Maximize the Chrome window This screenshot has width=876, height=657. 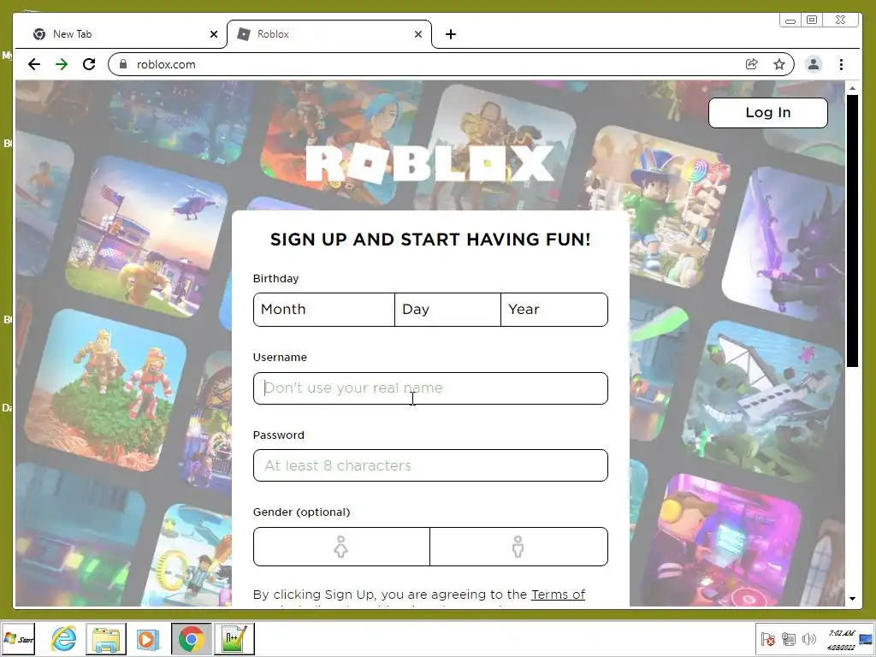(812, 21)
